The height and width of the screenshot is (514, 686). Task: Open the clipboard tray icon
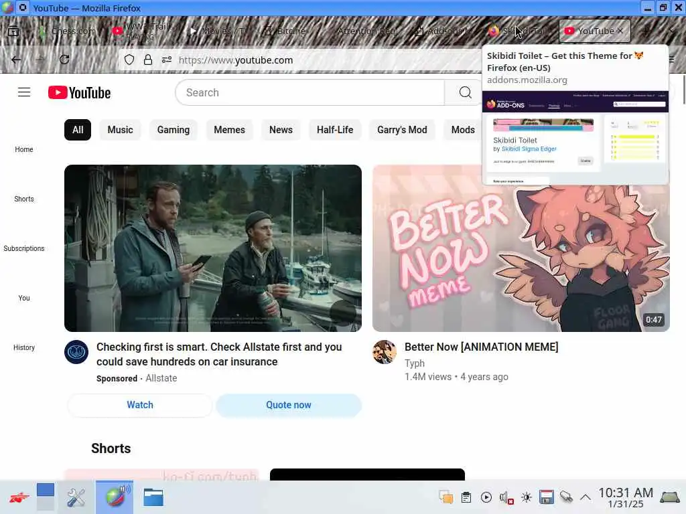tap(466, 497)
